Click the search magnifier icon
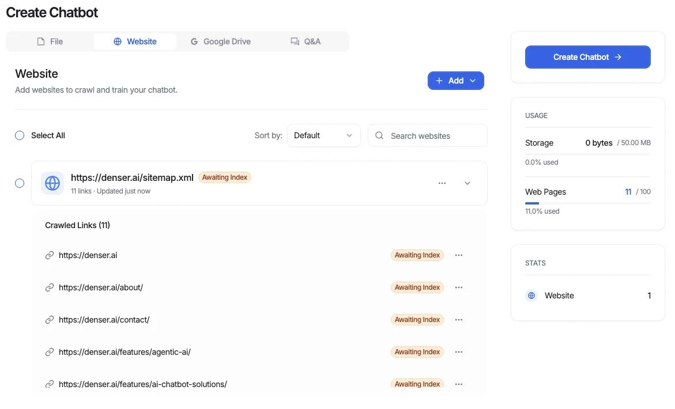 pos(379,135)
